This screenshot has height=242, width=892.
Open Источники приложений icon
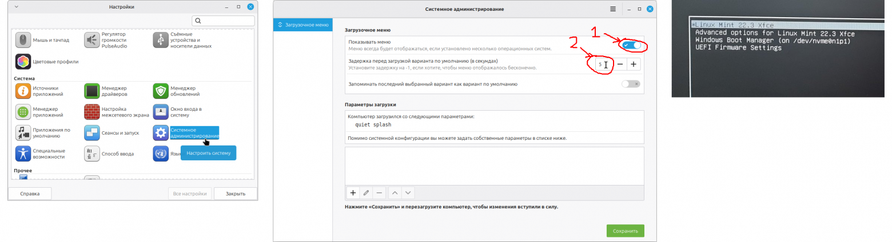pos(23,91)
